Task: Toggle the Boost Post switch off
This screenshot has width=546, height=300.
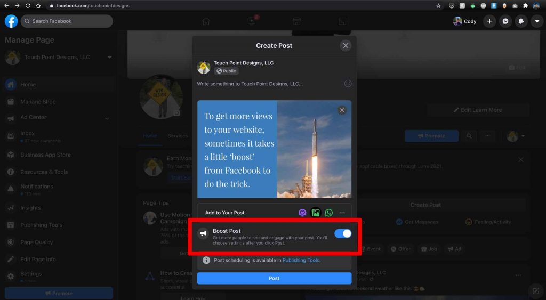Action: point(342,233)
